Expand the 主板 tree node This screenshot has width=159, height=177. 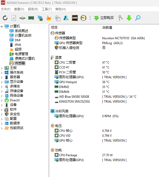2,68
